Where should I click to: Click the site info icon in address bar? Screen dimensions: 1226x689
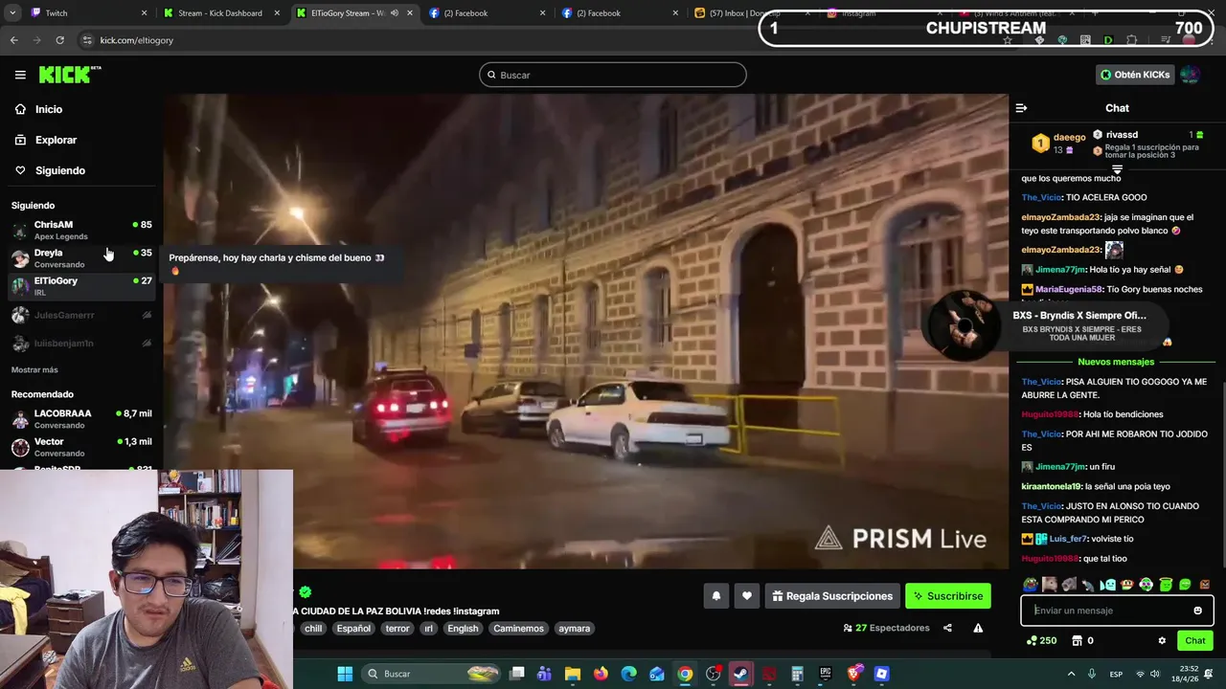click(x=87, y=40)
